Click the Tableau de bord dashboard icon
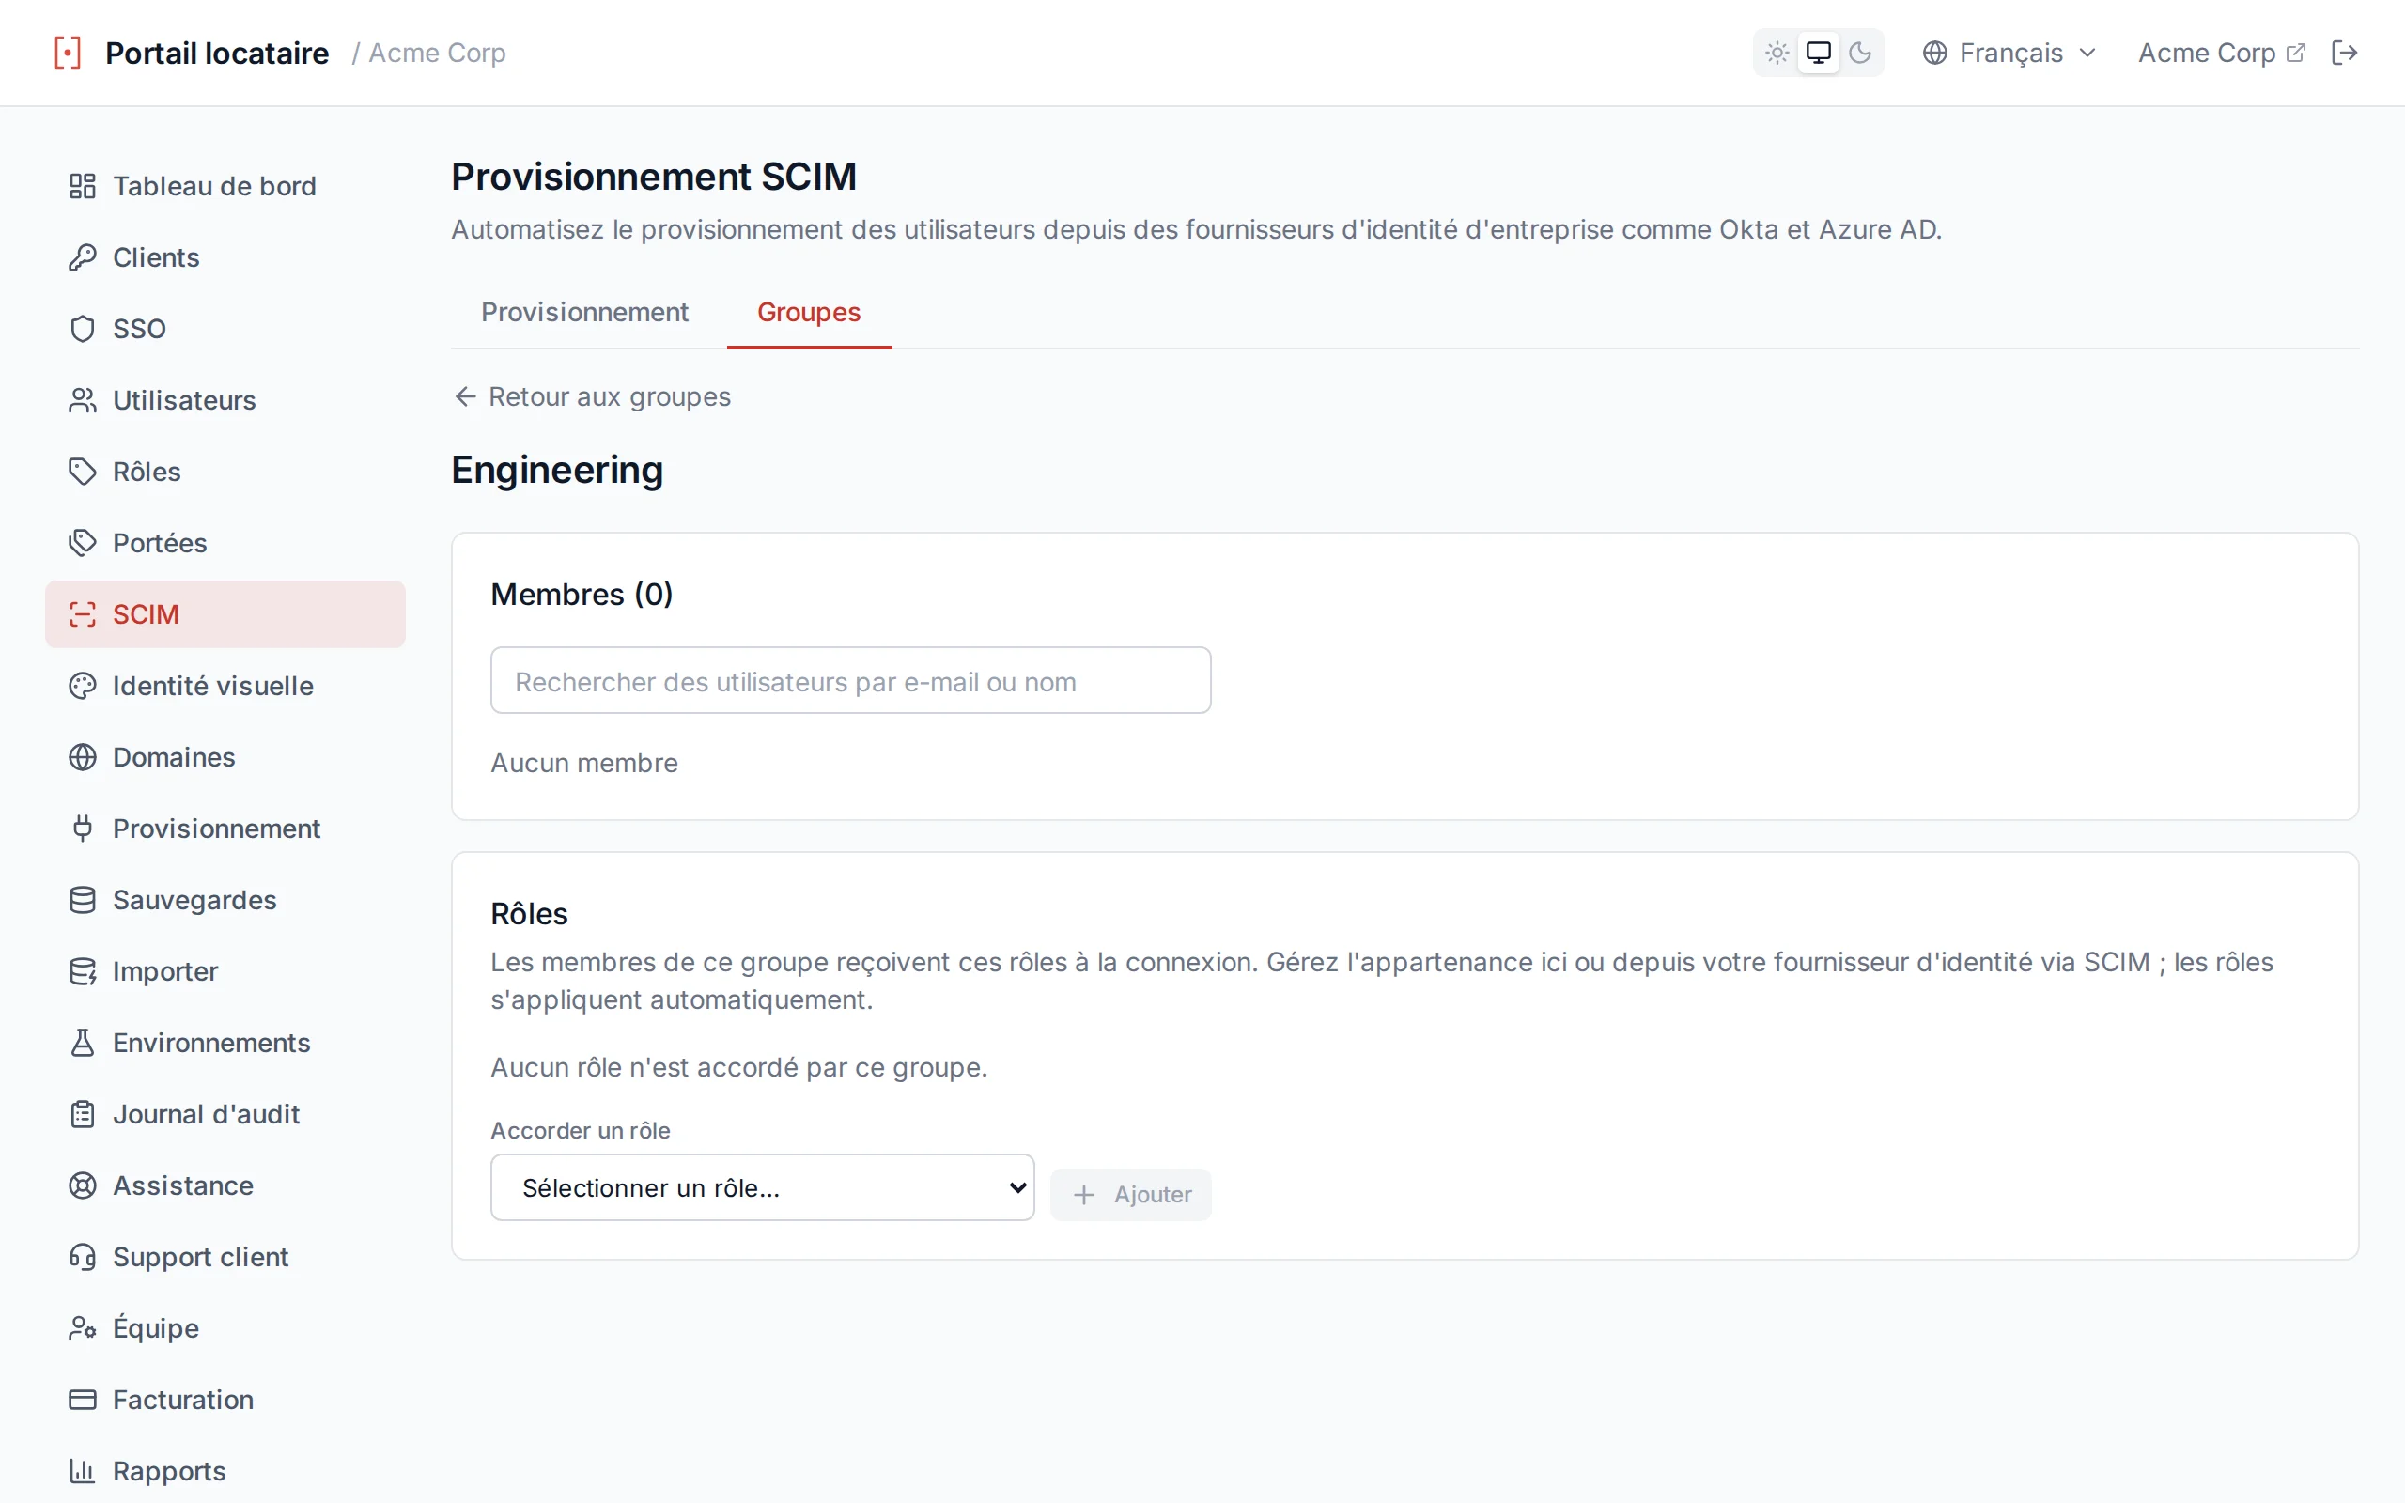This screenshot has height=1503, width=2405. click(x=83, y=186)
